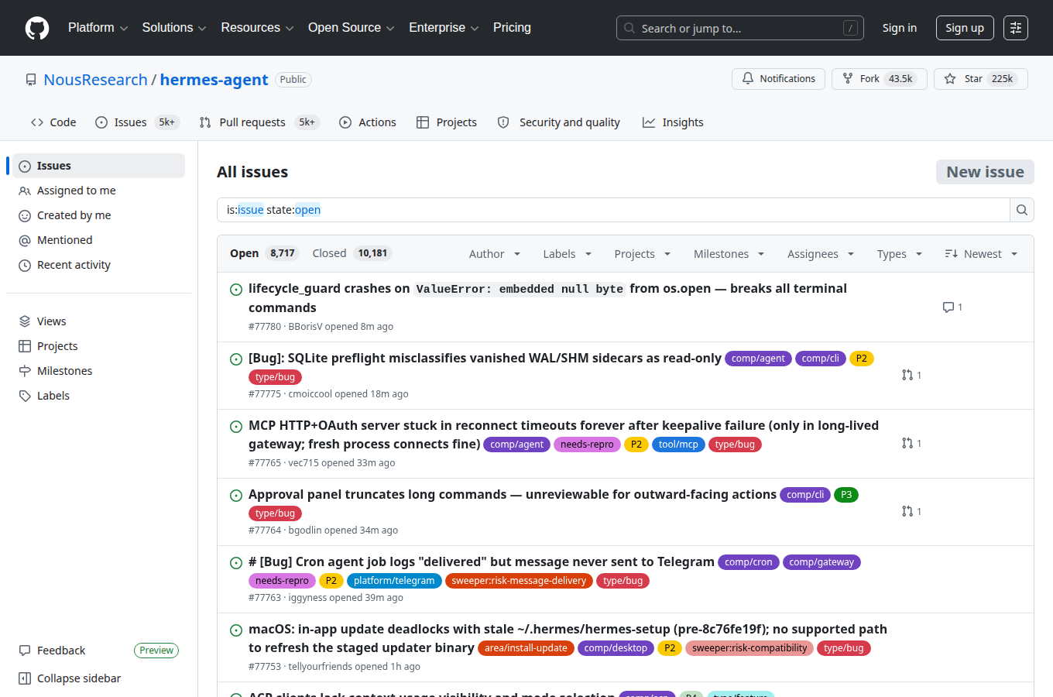Switch to the Insights tab
The height and width of the screenshot is (697, 1053).
673,122
